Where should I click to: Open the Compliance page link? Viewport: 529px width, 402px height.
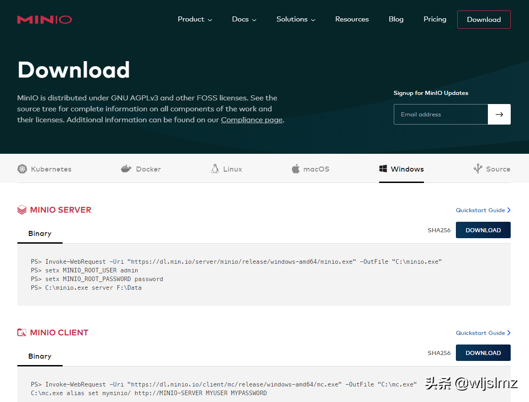pos(252,120)
